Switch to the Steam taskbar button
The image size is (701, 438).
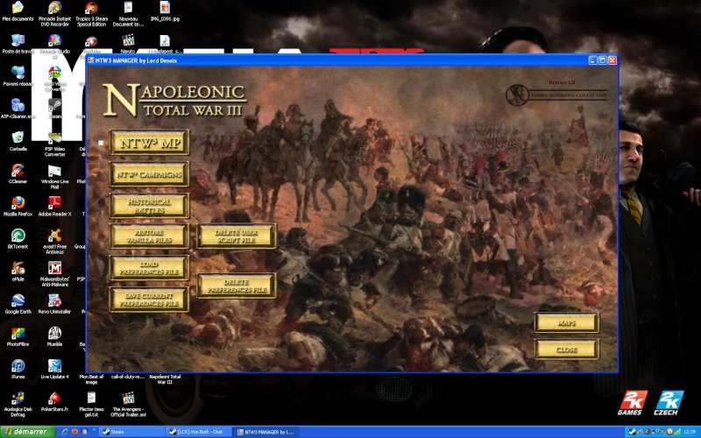pos(132,432)
